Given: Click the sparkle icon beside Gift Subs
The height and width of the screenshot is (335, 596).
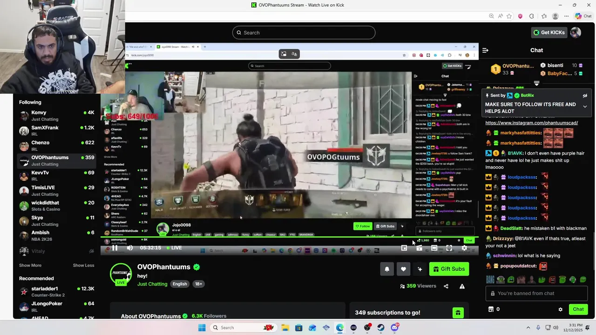Looking at the screenshot, I should (x=420, y=269).
